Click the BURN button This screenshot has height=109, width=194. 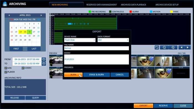[73, 75]
